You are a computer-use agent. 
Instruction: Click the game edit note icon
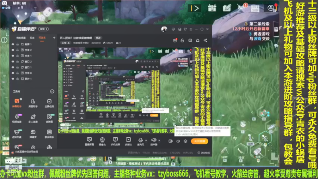[227, 8]
